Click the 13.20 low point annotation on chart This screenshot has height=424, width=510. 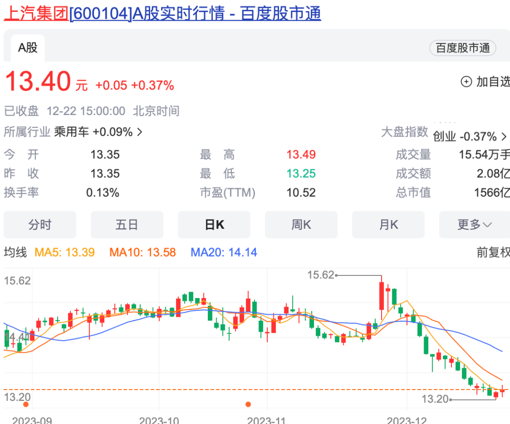click(435, 399)
